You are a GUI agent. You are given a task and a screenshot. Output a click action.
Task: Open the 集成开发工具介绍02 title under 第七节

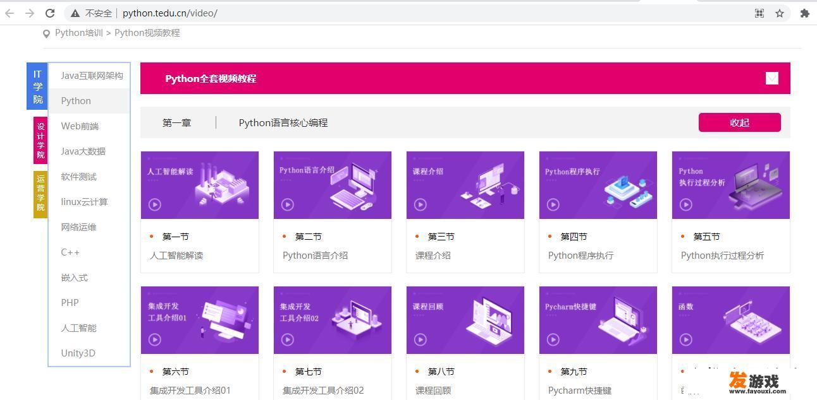[x=323, y=391]
